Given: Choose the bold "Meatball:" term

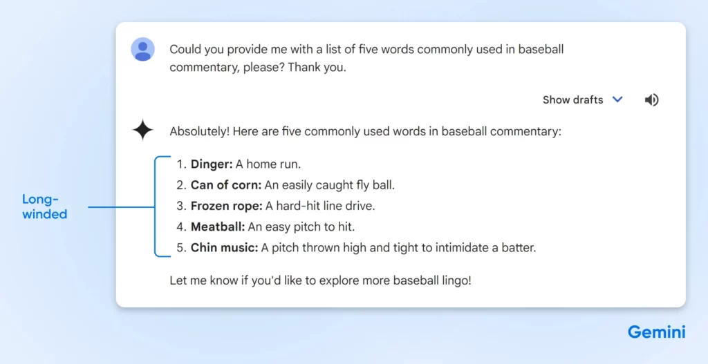Looking at the screenshot, I should coord(218,227).
